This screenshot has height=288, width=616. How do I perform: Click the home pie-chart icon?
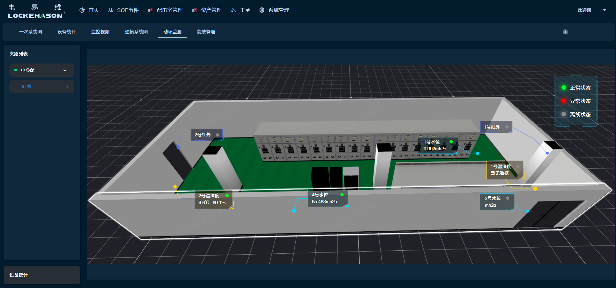pyautogui.click(x=82, y=10)
